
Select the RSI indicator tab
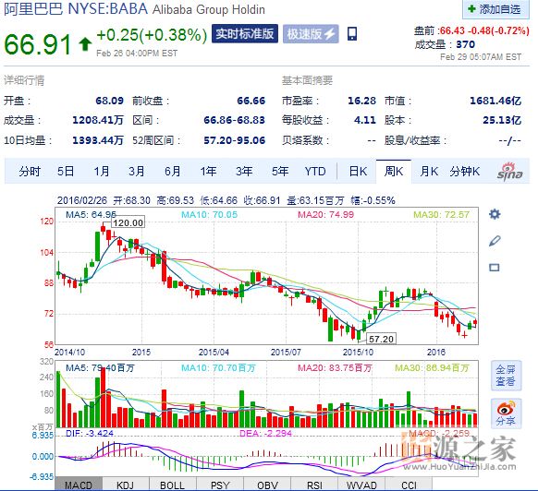point(314,485)
